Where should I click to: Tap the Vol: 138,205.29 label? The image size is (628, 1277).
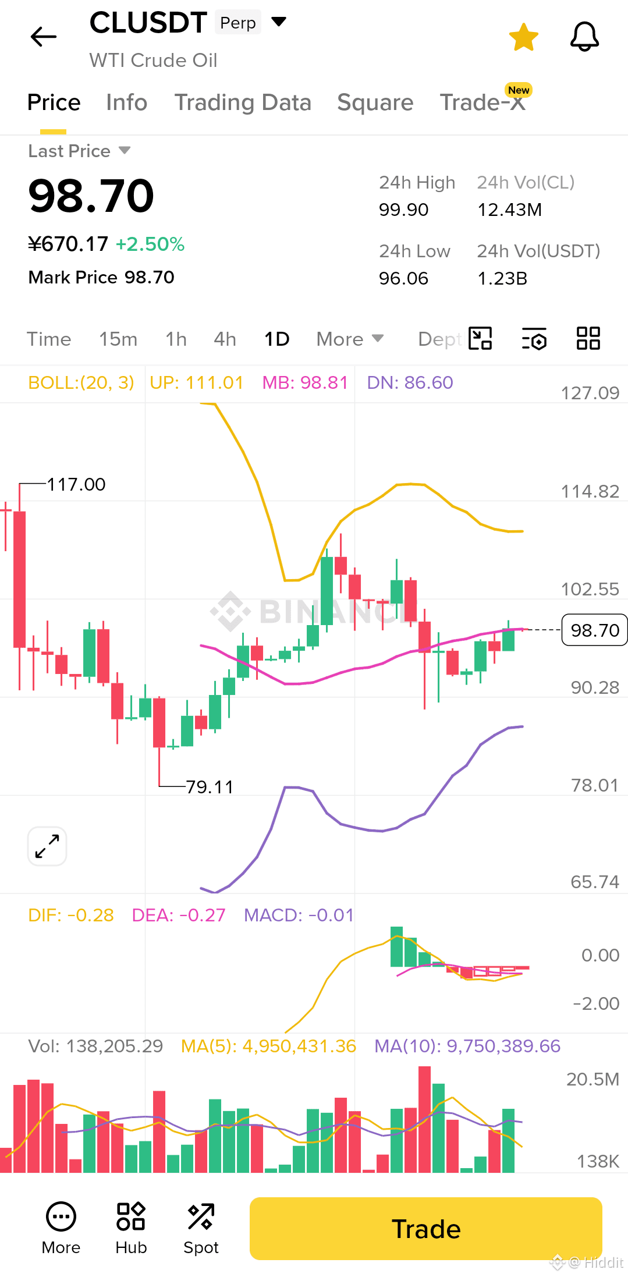(x=96, y=1046)
